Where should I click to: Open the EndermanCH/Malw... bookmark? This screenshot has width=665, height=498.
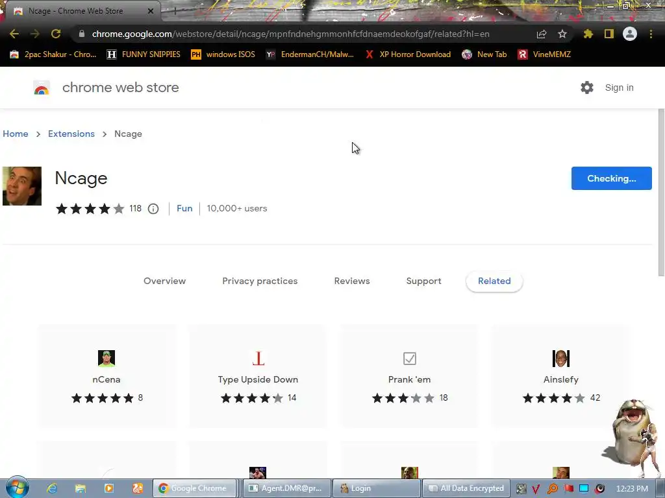tap(310, 54)
